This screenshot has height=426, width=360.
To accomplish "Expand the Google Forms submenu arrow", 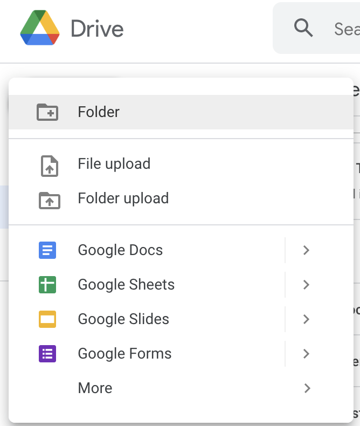I will [x=306, y=354].
